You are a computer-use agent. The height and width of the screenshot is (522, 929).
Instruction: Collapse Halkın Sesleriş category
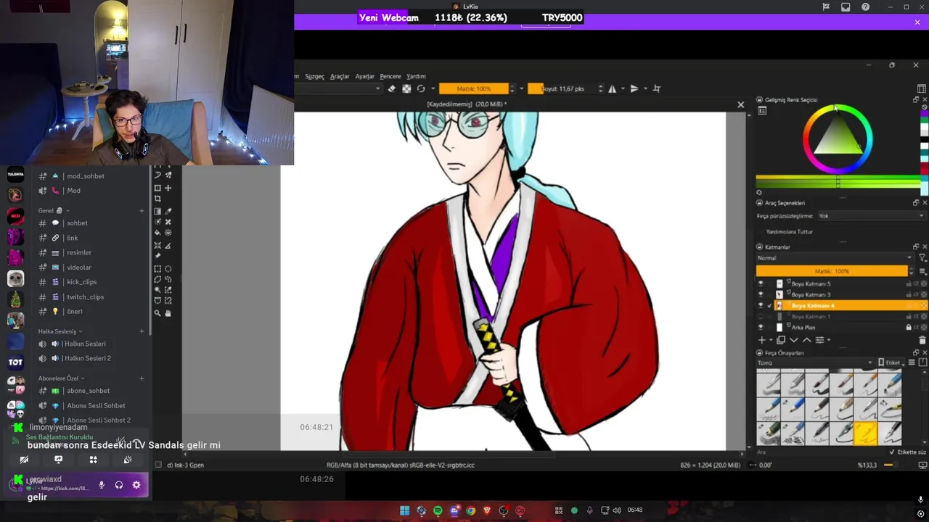[60, 331]
